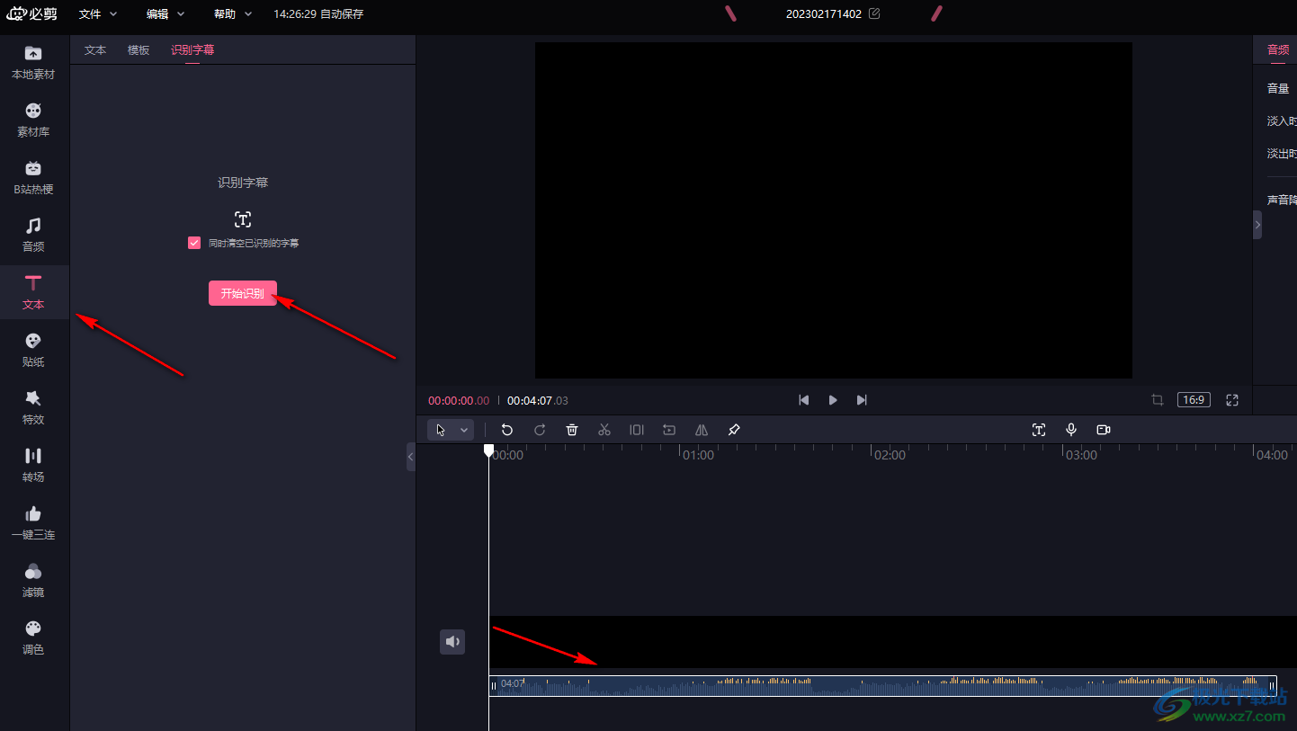
Task: Jump to previous frame
Action: coord(804,400)
